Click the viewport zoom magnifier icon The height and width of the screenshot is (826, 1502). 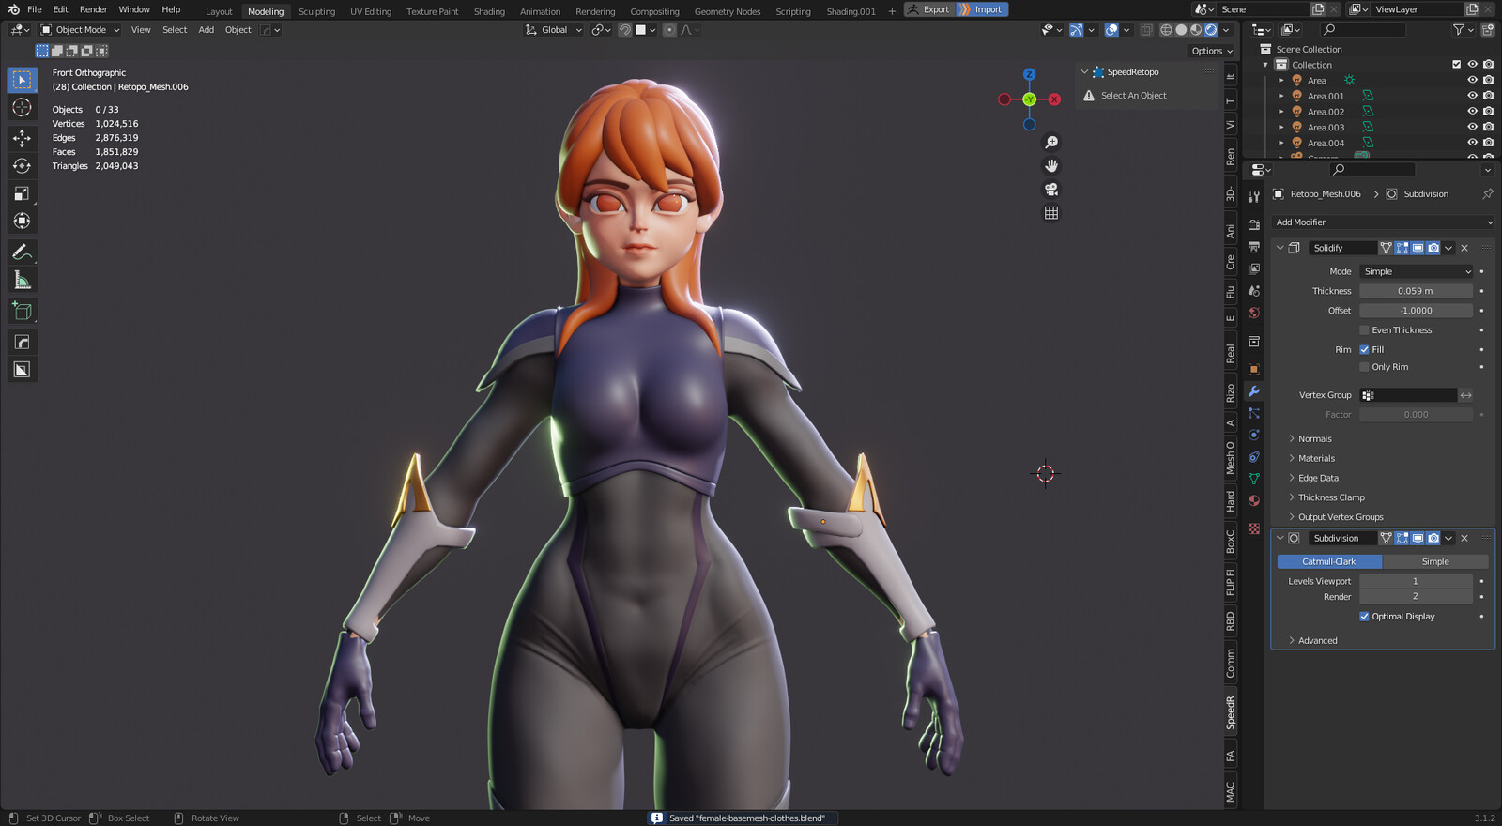(1051, 143)
